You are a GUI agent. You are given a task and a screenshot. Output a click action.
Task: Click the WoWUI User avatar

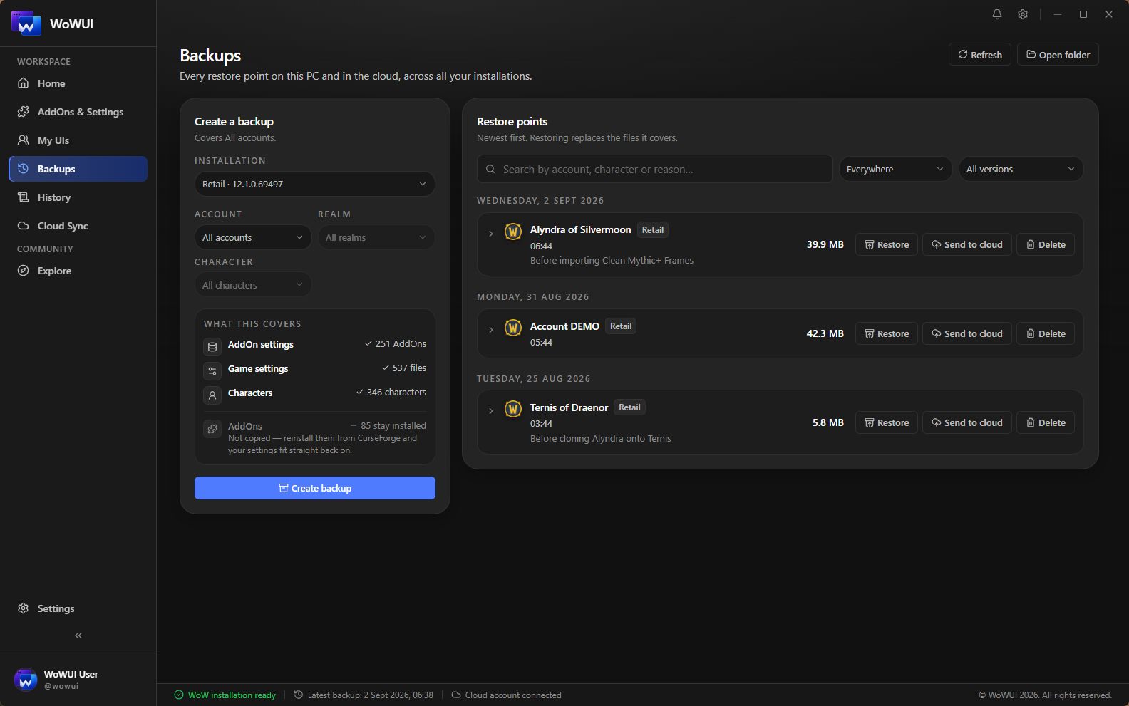coord(26,680)
